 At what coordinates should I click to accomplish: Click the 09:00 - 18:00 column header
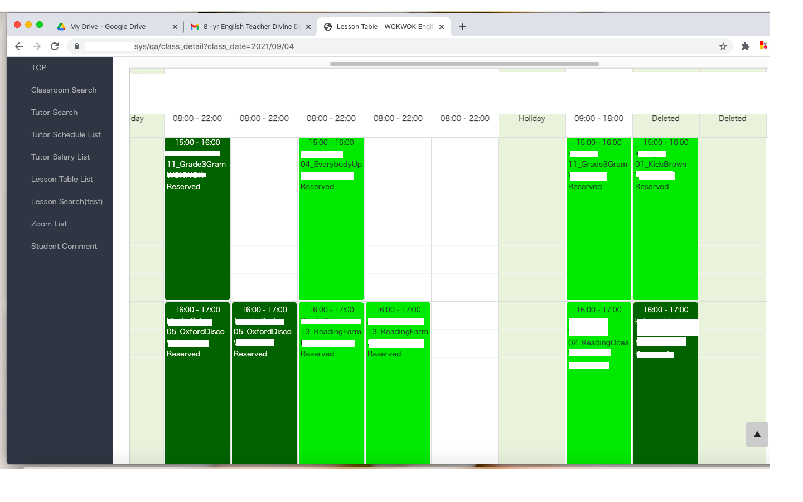pos(599,118)
